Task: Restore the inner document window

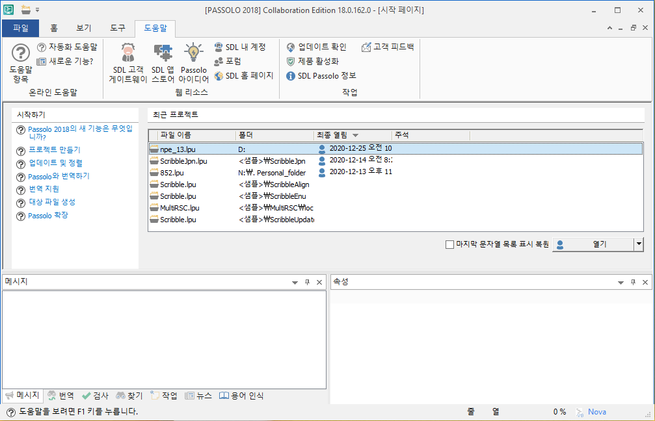Action: (x=634, y=28)
